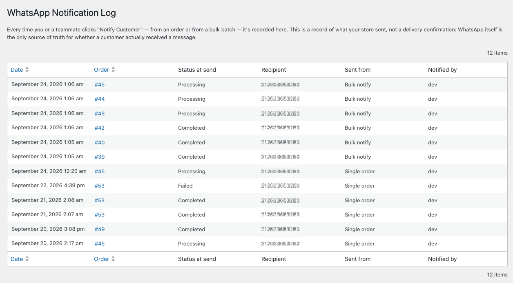513x283 pixels.
Task: Click the date cell in the #39 row
Action: (47, 157)
